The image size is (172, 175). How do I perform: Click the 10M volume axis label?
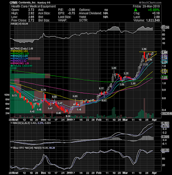[7, 95]
